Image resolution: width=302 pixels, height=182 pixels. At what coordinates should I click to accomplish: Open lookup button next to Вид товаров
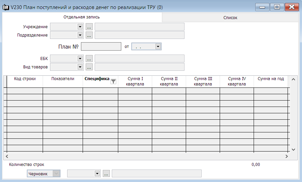pyautogui.click(x=89, y=67)
